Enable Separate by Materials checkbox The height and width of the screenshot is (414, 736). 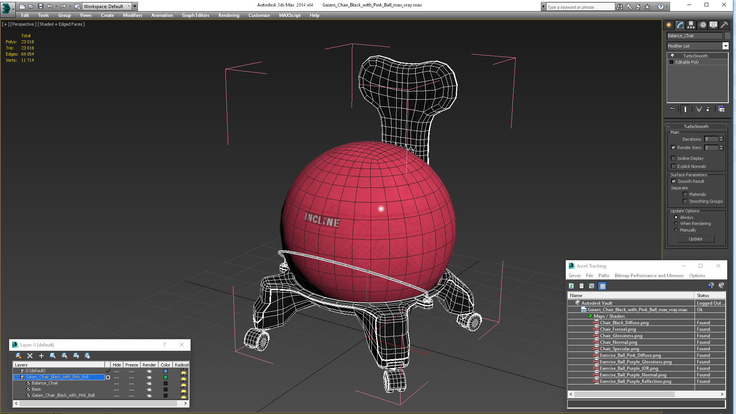pos(685,194)
